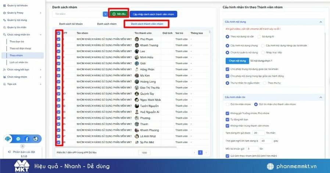Uncheck the Phú Phạm row checkbox
The height and width of the screenshot is (173, 330).
[x=58, y=39]
